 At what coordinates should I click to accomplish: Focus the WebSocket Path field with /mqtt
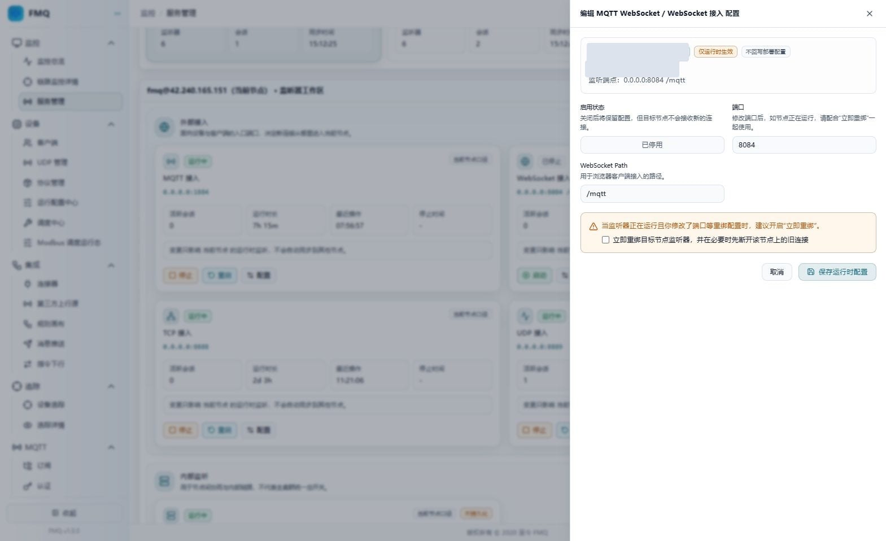652,193
